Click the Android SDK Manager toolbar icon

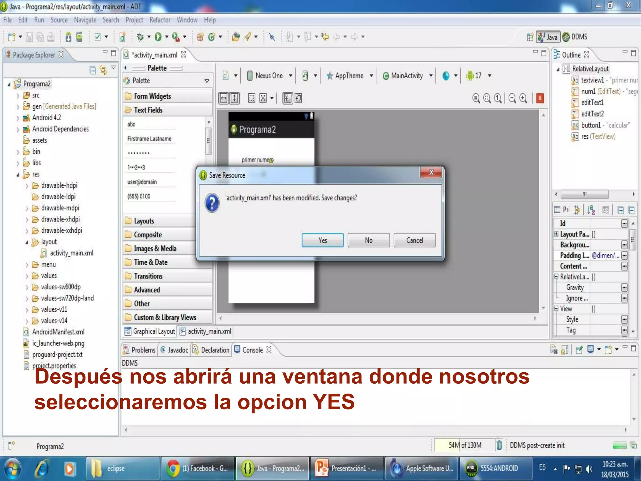68,37
